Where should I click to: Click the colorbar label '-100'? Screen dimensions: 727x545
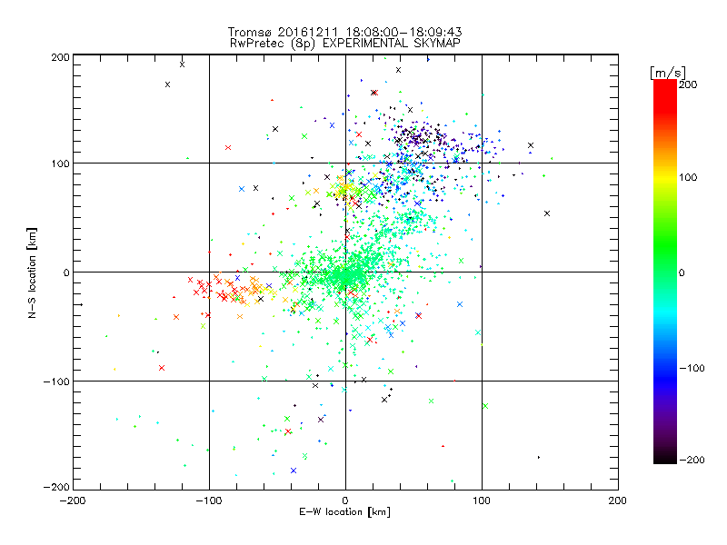click(692, 368)
